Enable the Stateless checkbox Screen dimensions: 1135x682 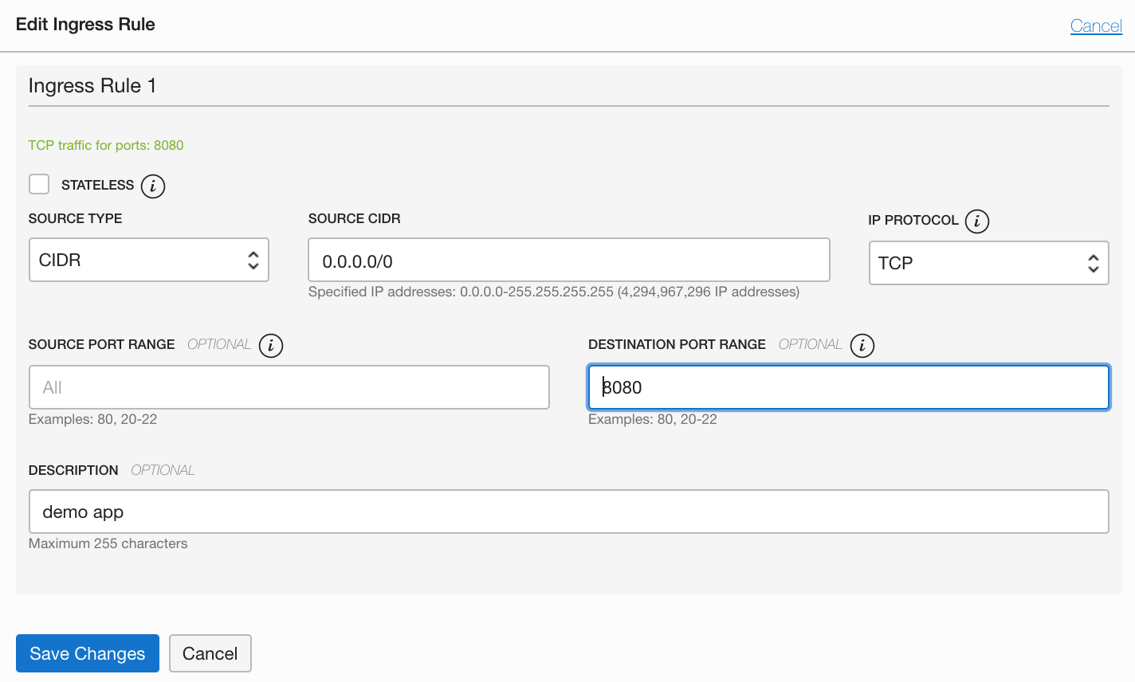[x=39, y=184]
